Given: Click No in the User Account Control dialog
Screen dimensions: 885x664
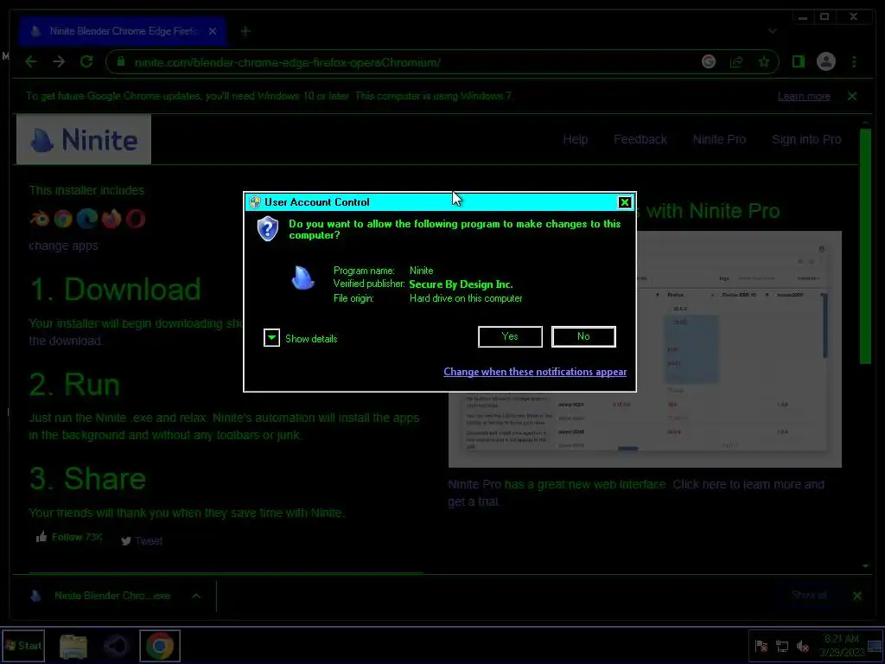Looking at the screenshot, I should pos(583,336).
